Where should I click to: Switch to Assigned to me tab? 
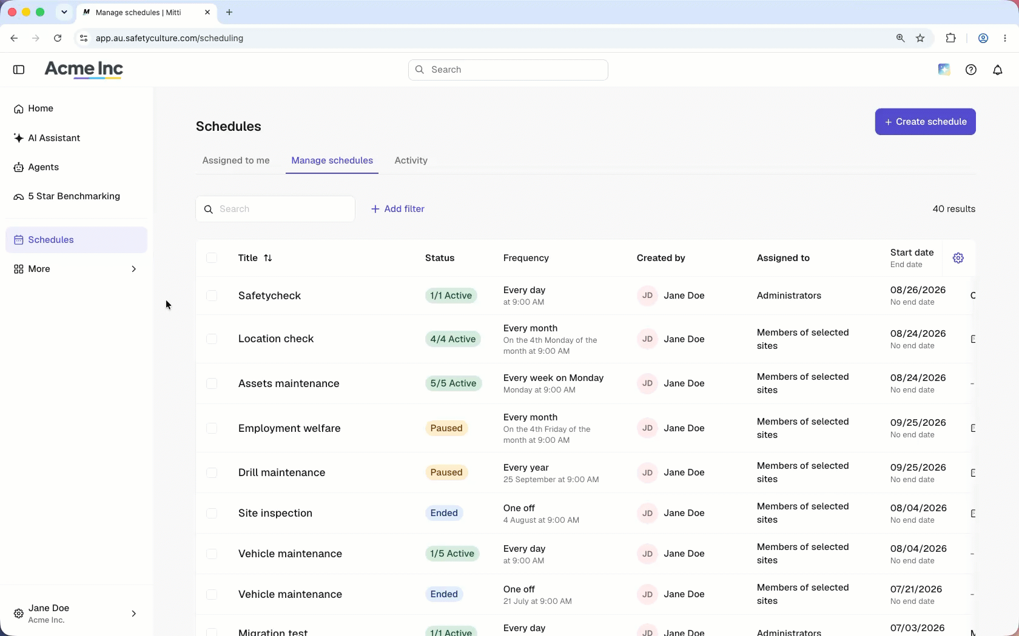pyautogui.click(x=236, y=161)
